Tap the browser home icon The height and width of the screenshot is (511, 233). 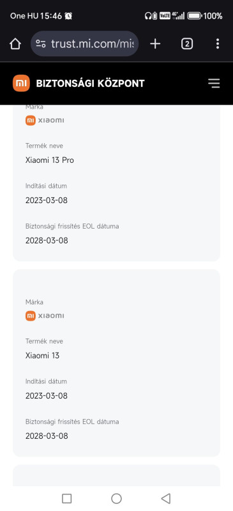tap(15, 43)
